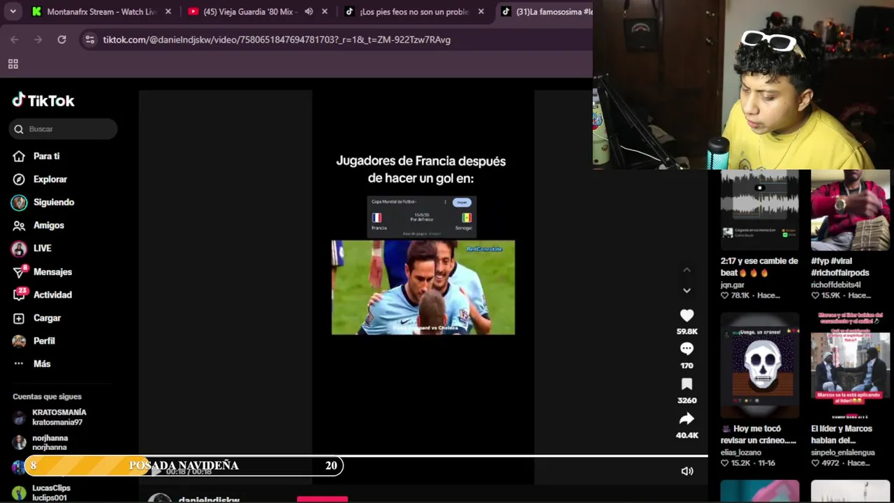Open Mensajes inbox
This screenshot has height=503, width=894.
[x=52, y=272]
